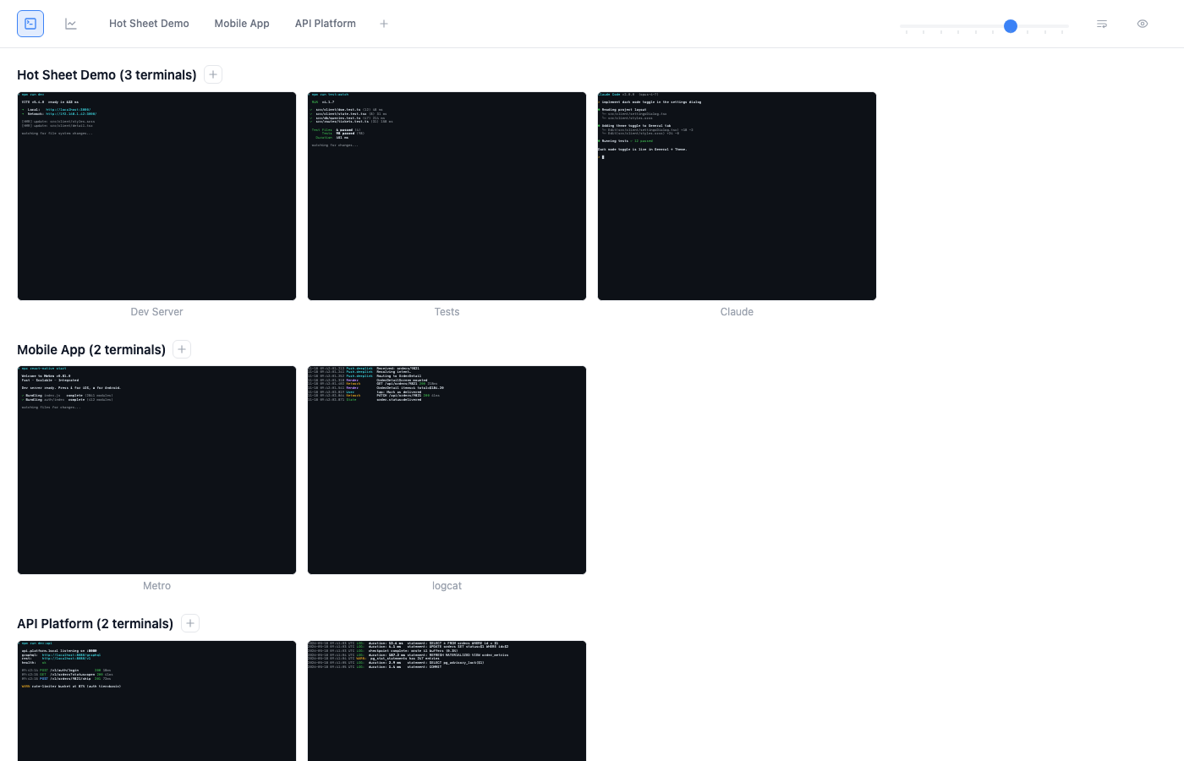Open the Tests terminal thumbnail

447,196
